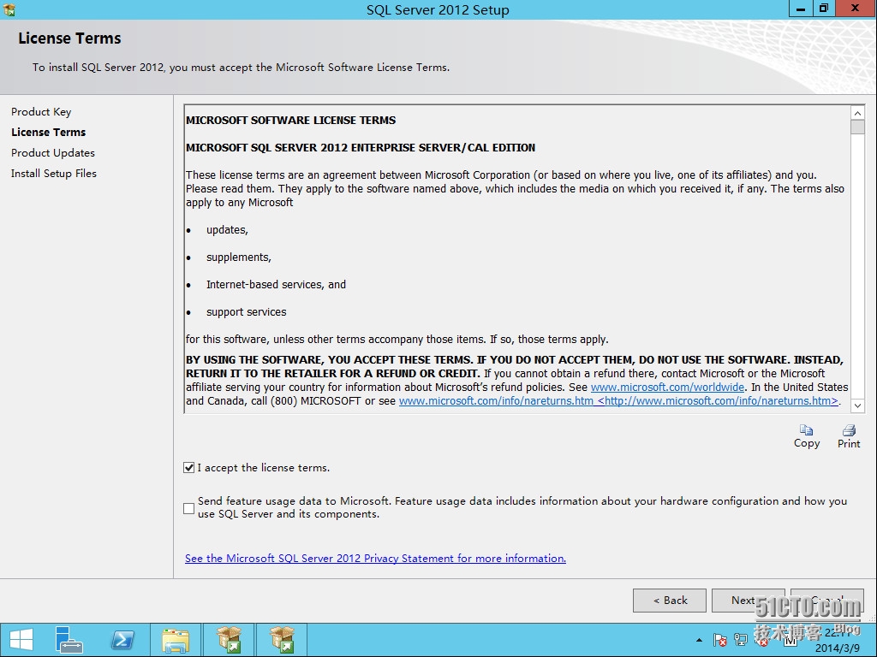This screenshot has width=877, height=657.
Task: Click the license text scroll down arrow
Action: [x=857, y=405]
